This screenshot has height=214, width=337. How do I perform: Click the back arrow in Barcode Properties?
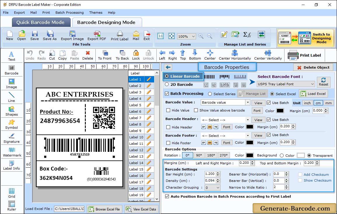pyautogui.click(x=168, y=67)
